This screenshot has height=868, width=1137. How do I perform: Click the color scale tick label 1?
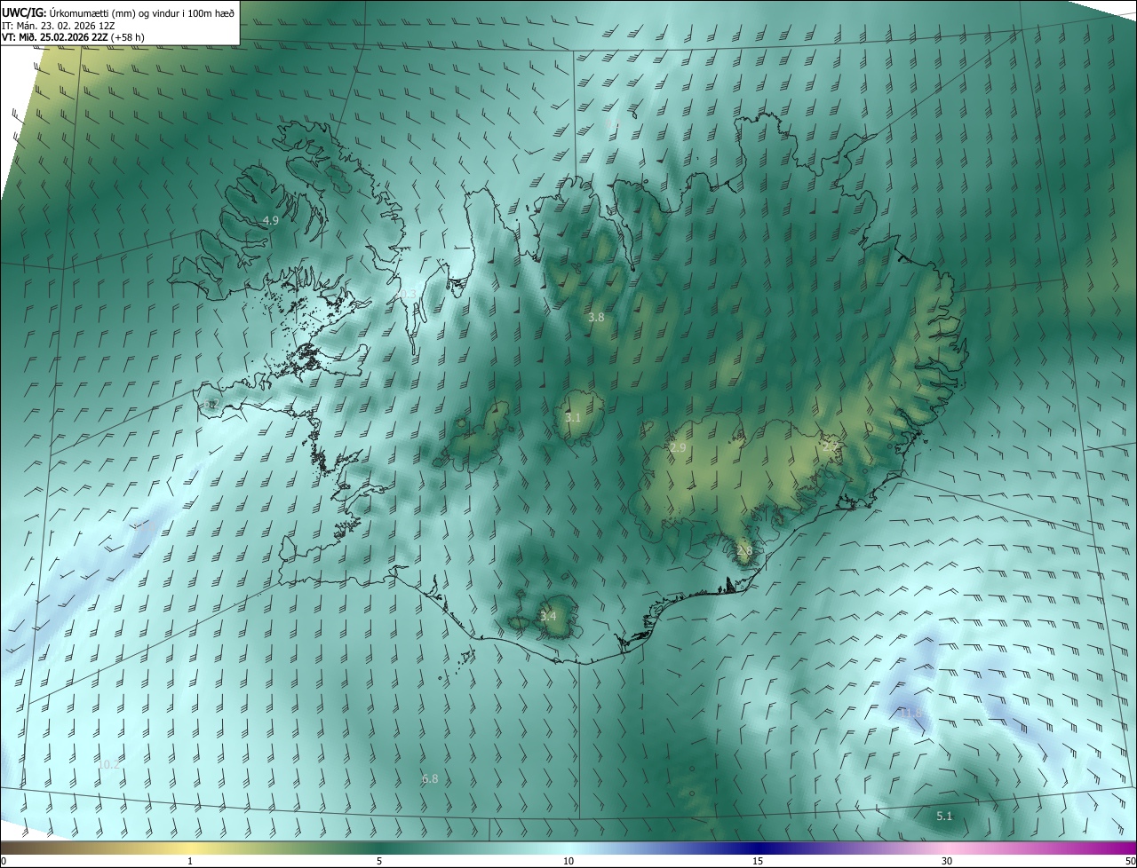(190, 861)
